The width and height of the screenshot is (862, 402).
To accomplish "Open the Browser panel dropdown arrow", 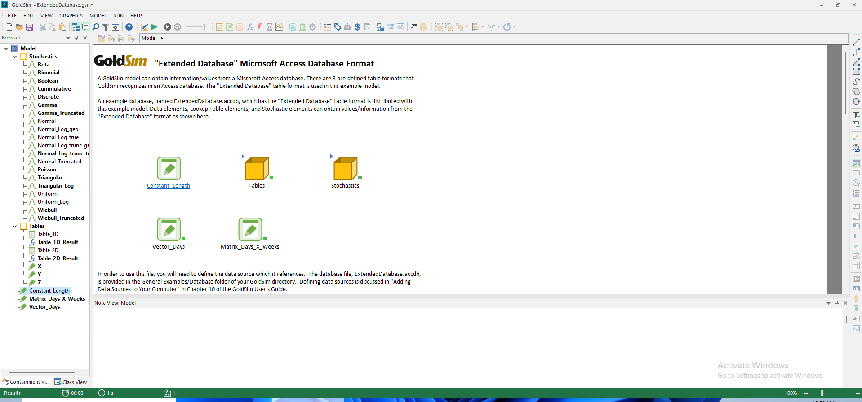I will click(68, 38).
